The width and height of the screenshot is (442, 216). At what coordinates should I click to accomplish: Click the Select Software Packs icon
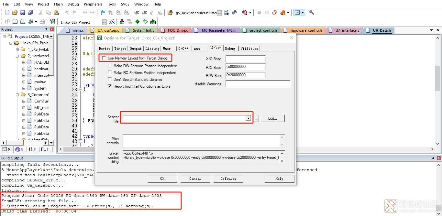[x=145, y=22]
